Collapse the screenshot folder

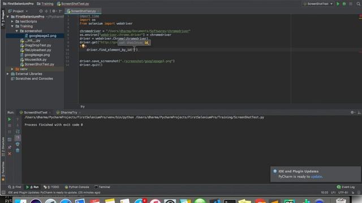pyautogui.click(x=17, y=31)
